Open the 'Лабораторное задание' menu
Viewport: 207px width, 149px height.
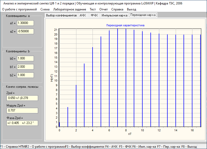pyautogui.click(x=70, y=9)
